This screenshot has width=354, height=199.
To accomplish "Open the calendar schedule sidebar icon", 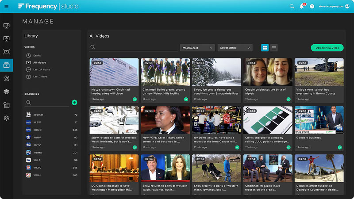I will 6,105.
